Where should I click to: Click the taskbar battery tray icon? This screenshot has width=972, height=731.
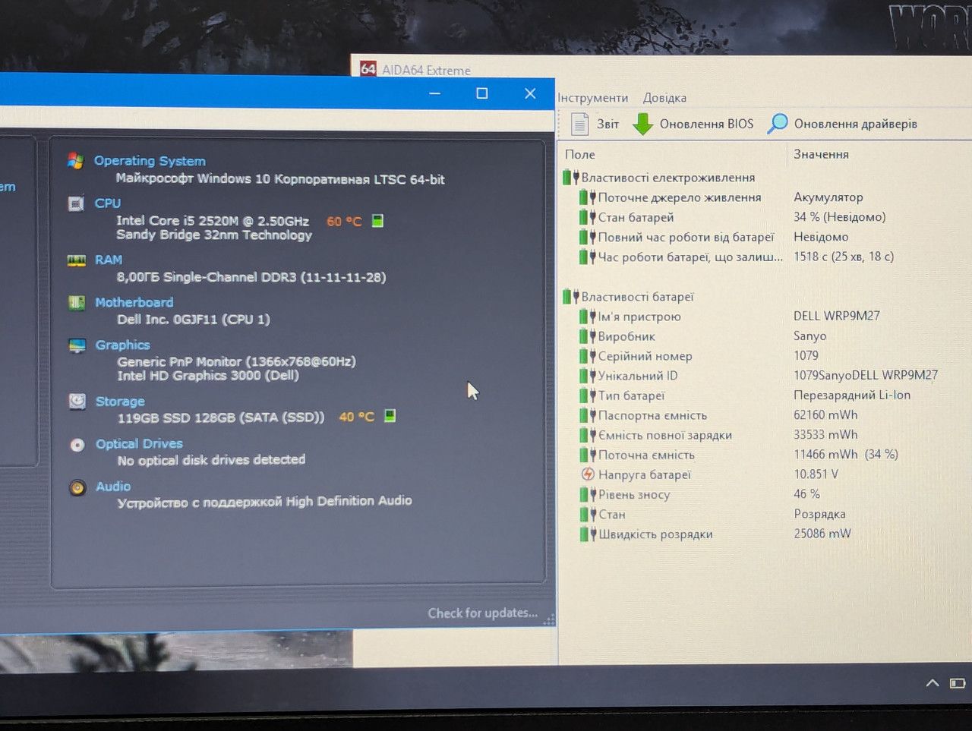coord(958,683)
